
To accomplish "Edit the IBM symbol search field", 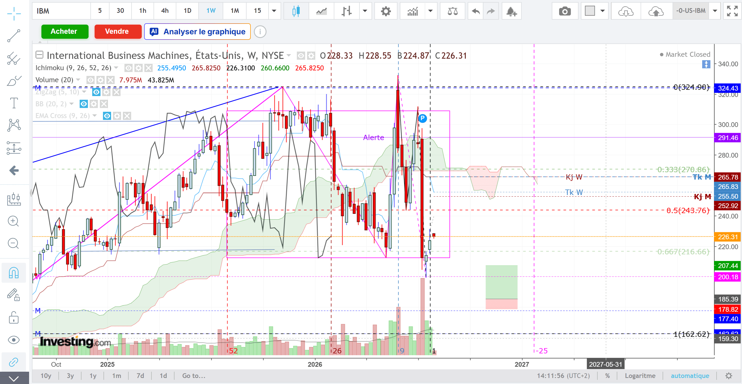I will (x=62, y=11).
